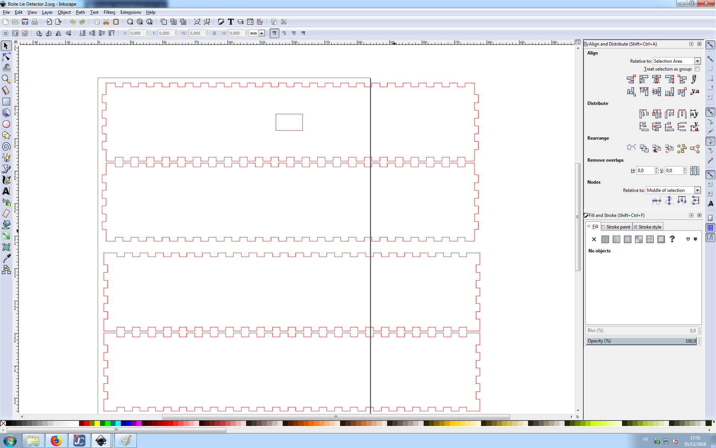The height and width of the screenshot is (448, 716).
Task: Select the Color picker dropper tool
Action: [x=6, y=258]
